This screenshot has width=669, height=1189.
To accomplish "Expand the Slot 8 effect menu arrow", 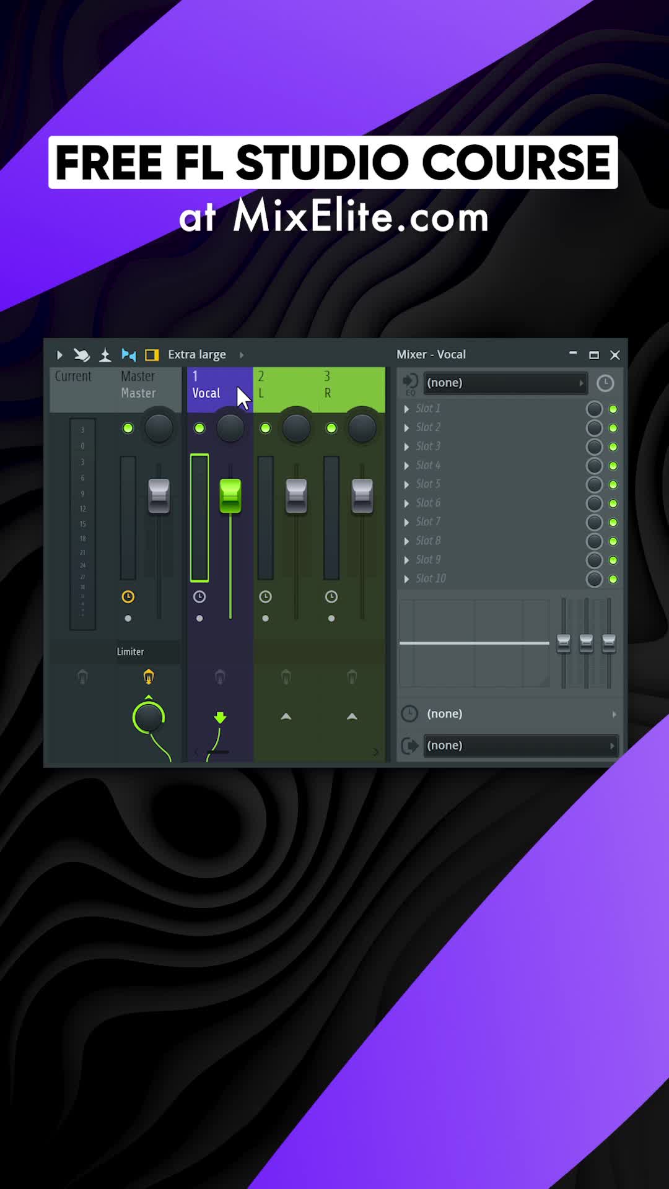I will [406, 541].
